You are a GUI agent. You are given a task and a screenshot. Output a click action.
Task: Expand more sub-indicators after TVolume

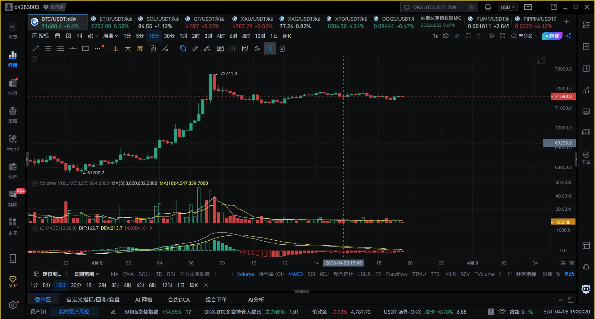[x=500, y=274]
